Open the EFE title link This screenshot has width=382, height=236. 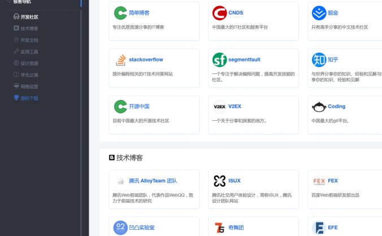pyautogui.click(x=333, y=228)
